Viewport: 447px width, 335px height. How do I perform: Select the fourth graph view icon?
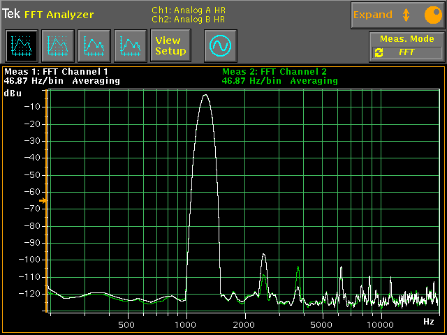click(x=130, y=46)
